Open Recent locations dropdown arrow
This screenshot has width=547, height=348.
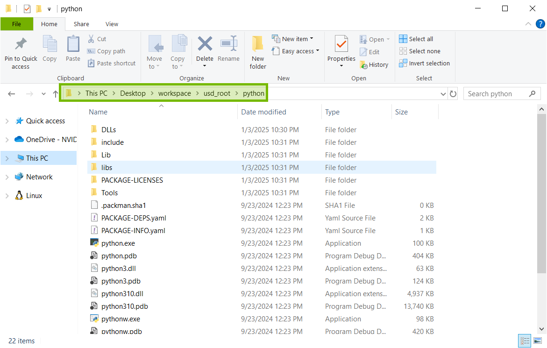tap(43, 94)
